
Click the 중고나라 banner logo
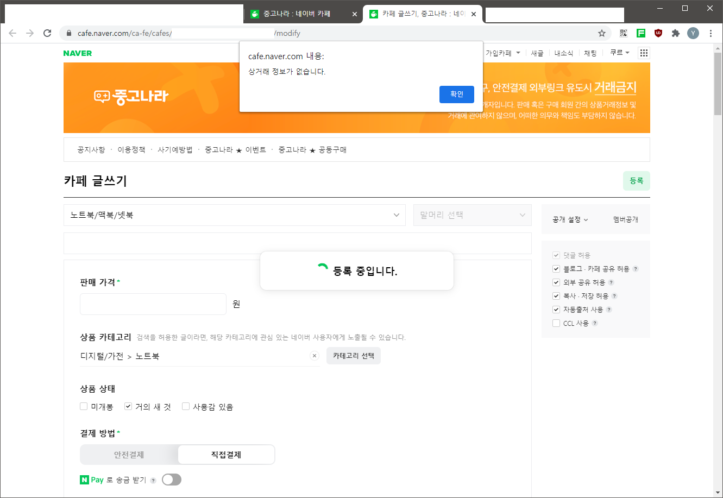coord(131,96)
